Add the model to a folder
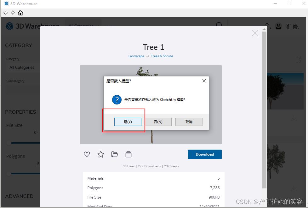This screenshot has width=308, height=208. coord(115,154)
